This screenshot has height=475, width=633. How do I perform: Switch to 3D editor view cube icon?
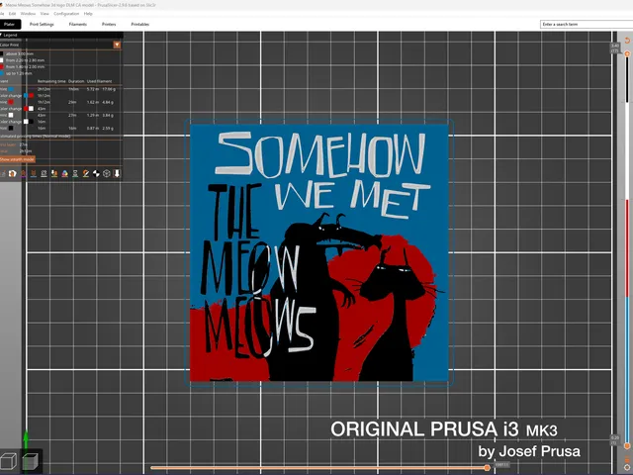(x=9, y=461)
